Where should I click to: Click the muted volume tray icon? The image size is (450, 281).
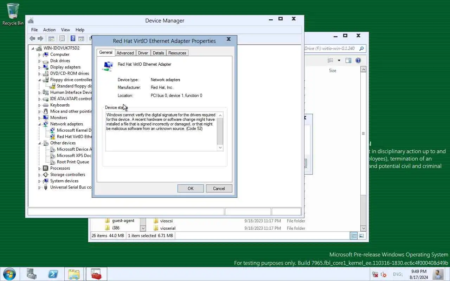pyautogui.click(x=384, y=274)
